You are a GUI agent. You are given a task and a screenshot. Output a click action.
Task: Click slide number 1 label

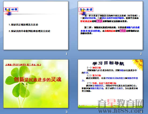[66, 54]
